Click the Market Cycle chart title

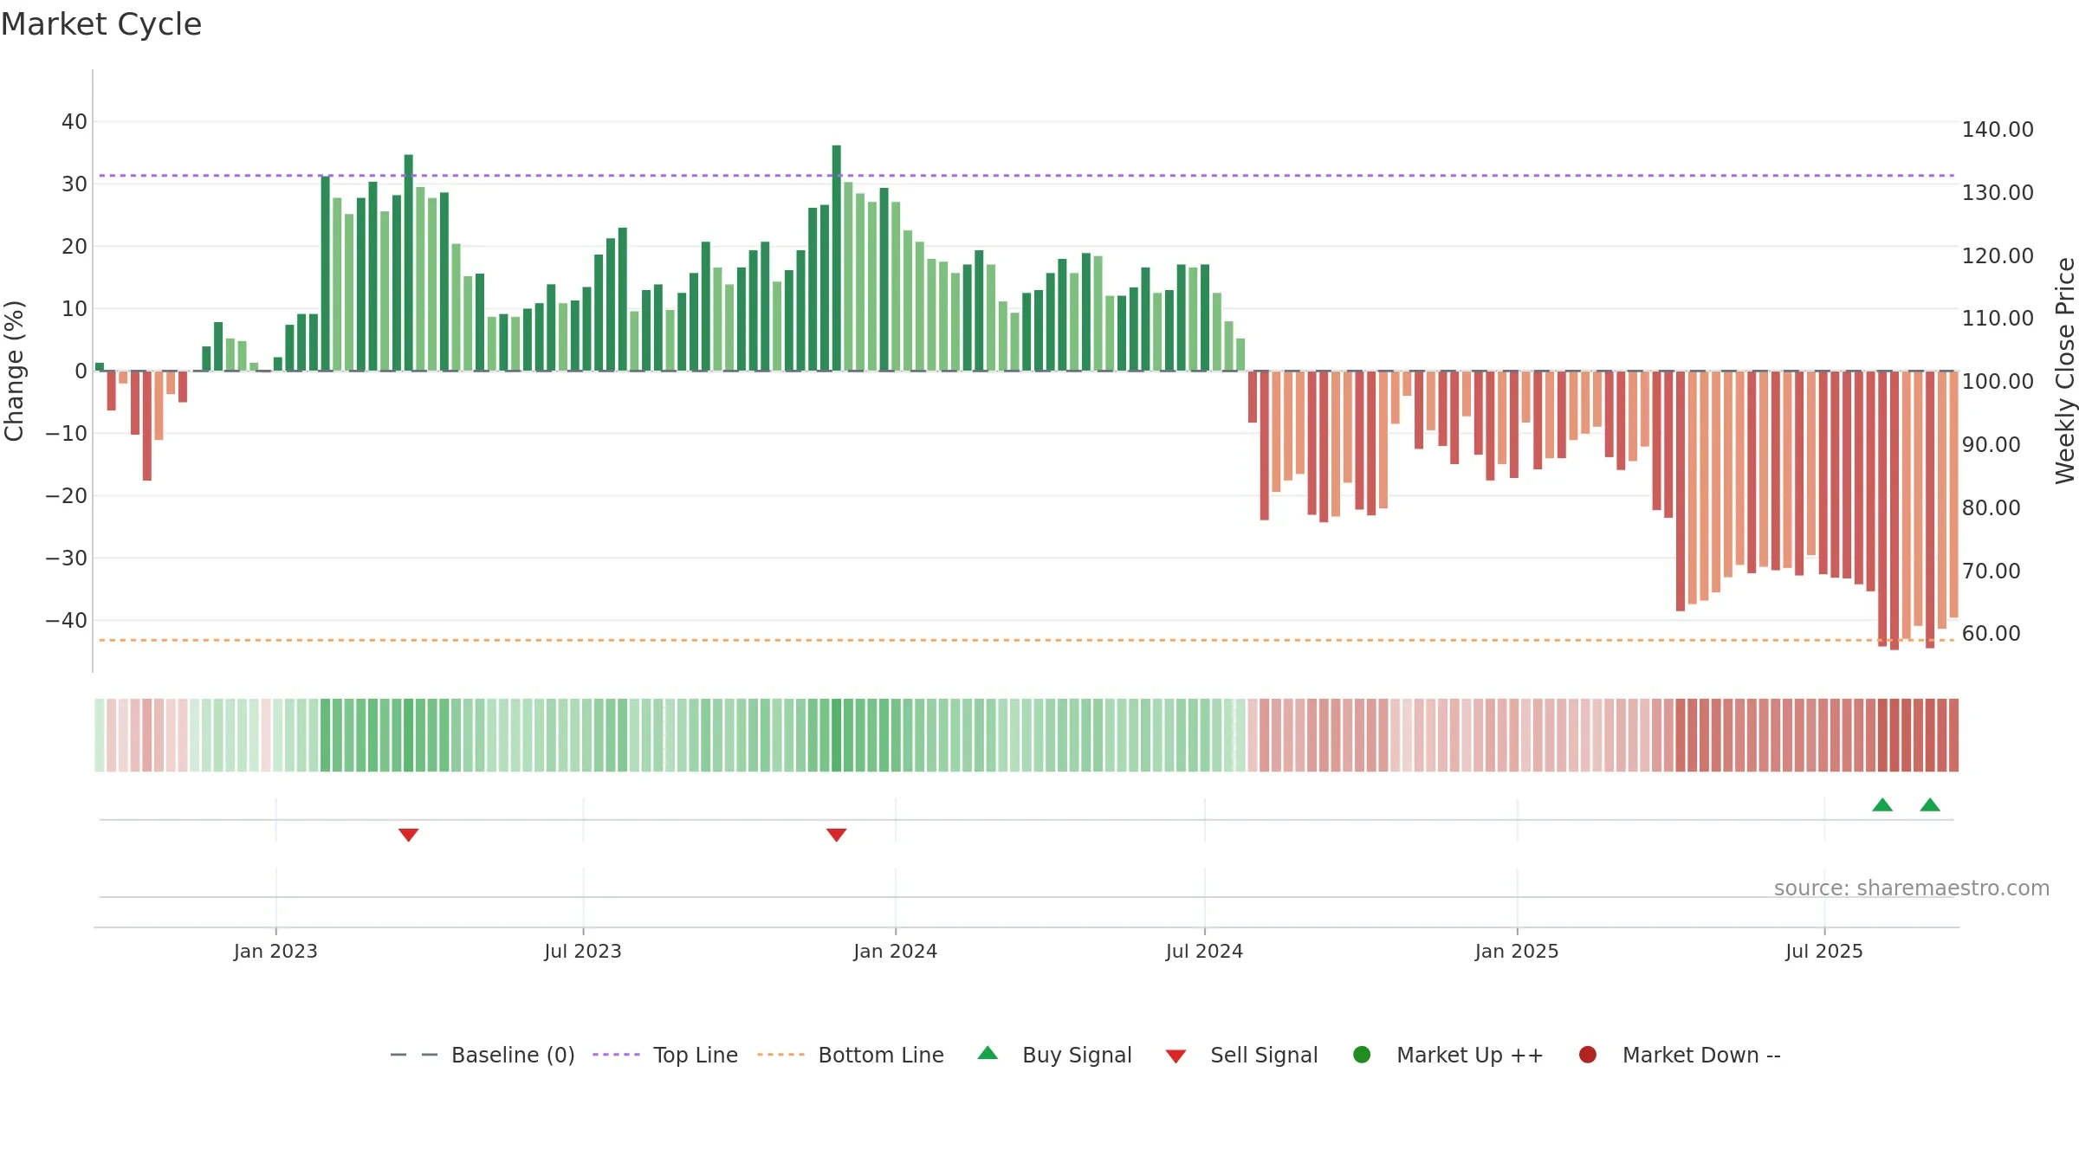tap(101, 24)
